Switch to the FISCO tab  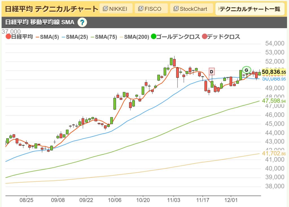coord(151,8)
